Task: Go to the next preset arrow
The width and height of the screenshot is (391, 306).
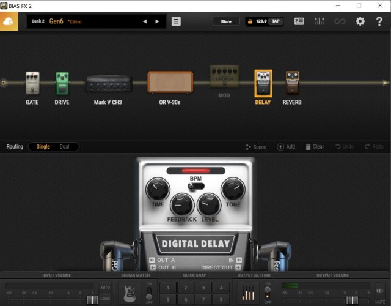Action: tap(157, 21)
